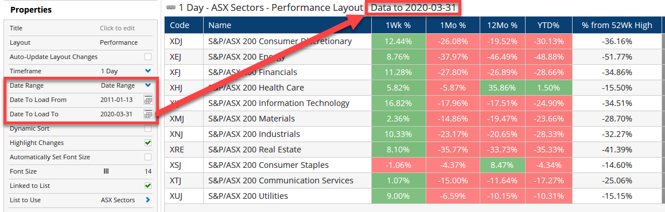Screen dimensions: 665x212
Task: Sort by 1Wk % column header
Action: tap(398, 25)
